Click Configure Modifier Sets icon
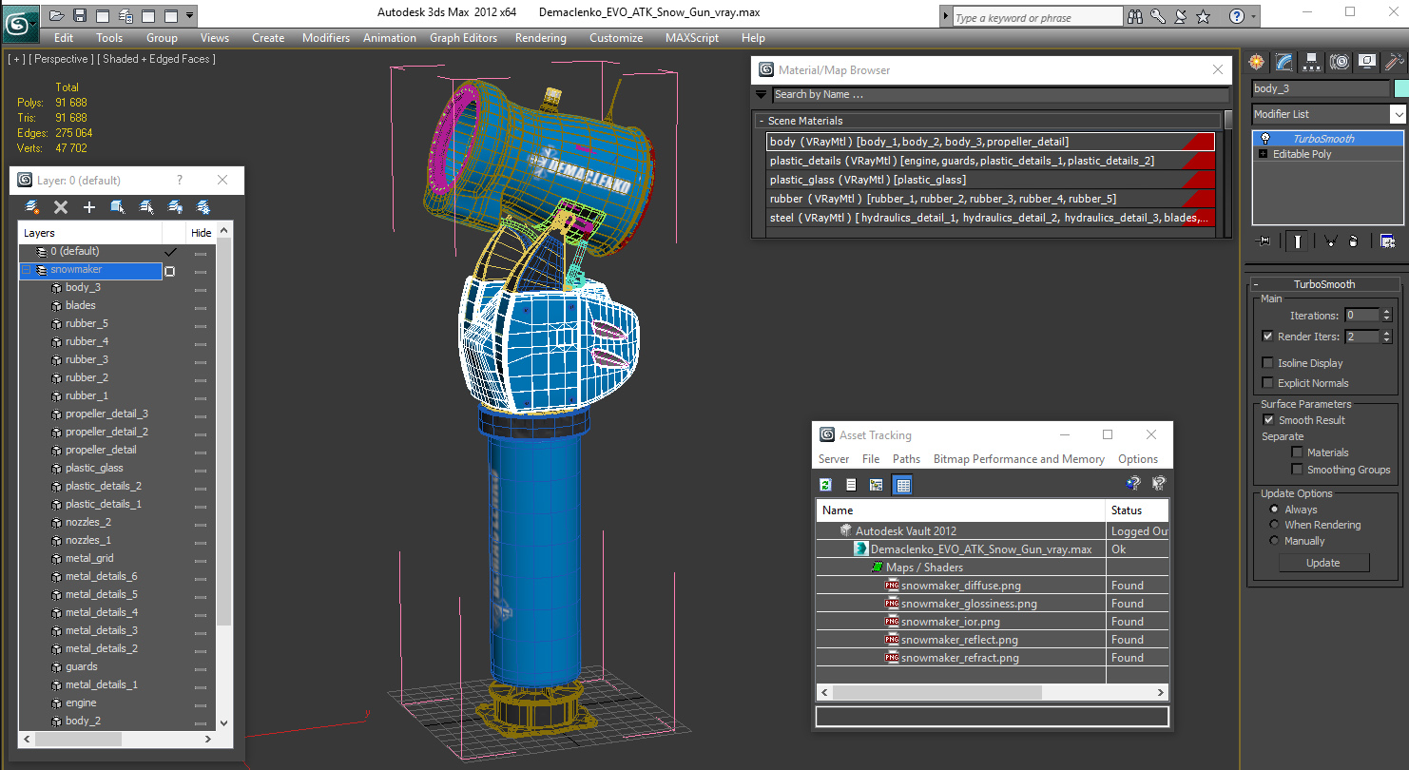The width and height of the screenshot is (1409, 770). coord(1387,241)
